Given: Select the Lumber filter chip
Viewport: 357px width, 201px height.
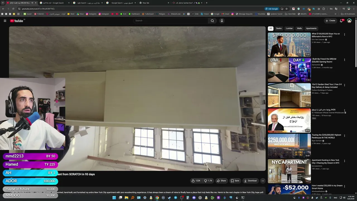Looking at the screenshot, I should [x=289, y=28].
